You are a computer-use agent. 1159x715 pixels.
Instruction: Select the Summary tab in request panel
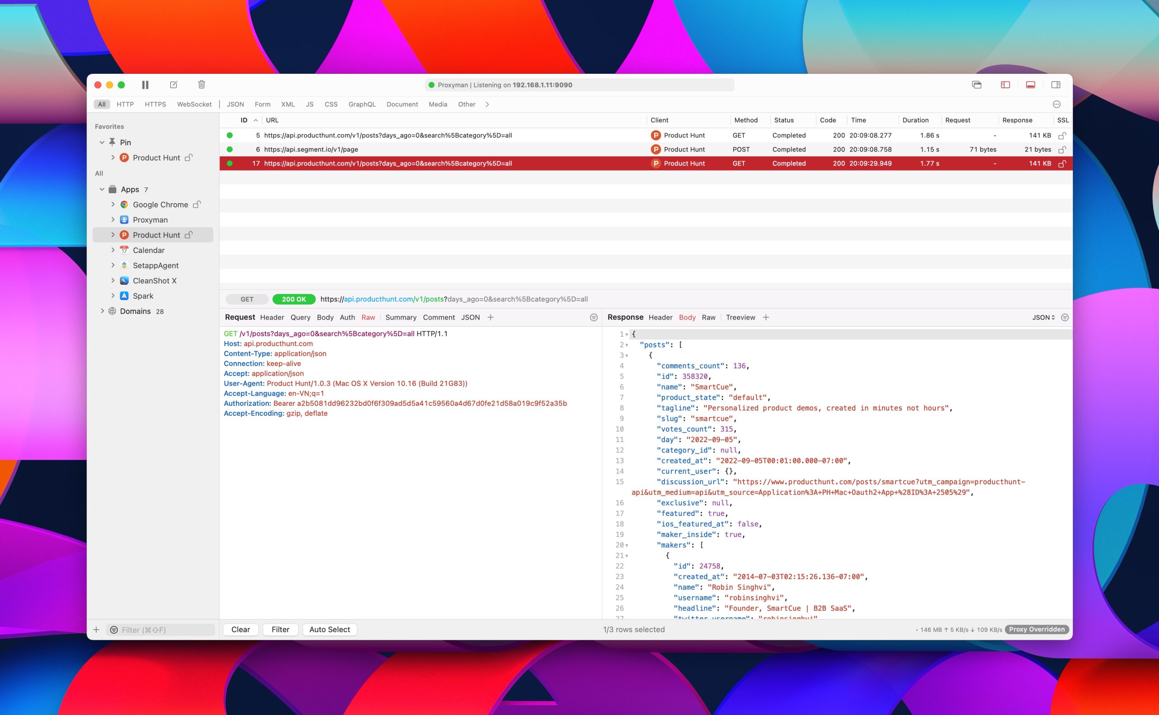point(401,317)
